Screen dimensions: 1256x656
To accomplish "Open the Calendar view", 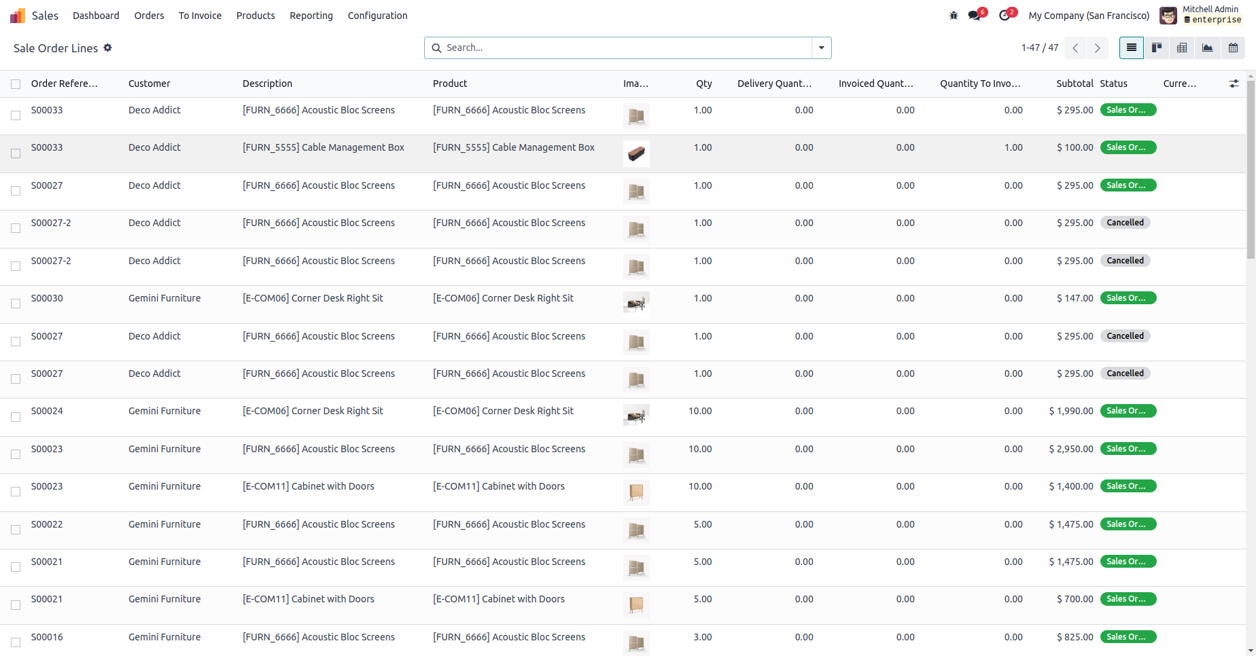I will tap(1233, 48).
